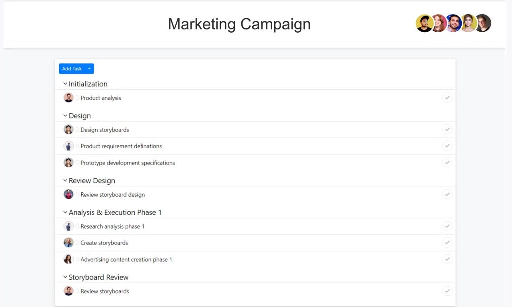
Task: Collapse the Analysis & Execution Phase 1 section
Action: click(65, 212)
